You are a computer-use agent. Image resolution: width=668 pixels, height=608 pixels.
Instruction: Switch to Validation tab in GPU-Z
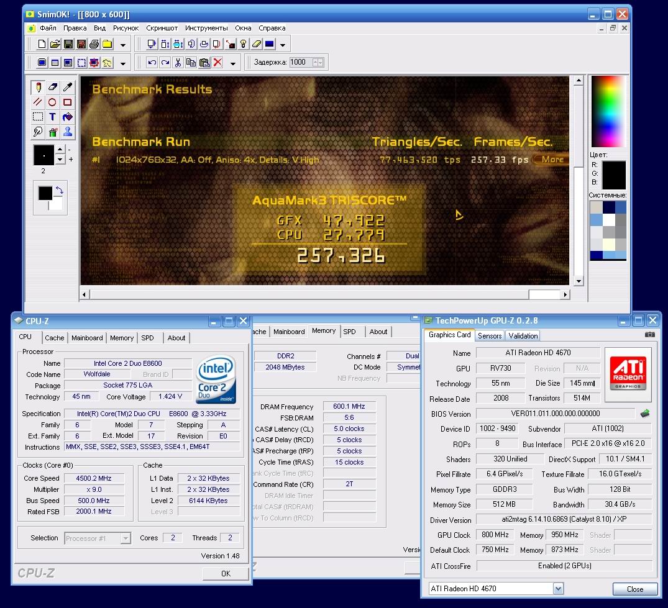pos(523,335)
